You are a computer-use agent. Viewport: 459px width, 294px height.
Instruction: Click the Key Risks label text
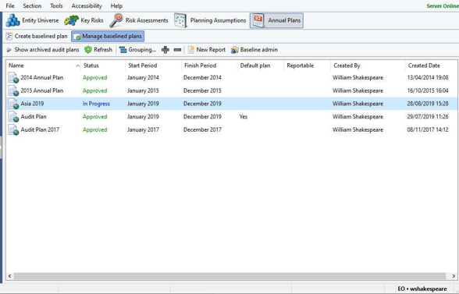coord(92,20)
